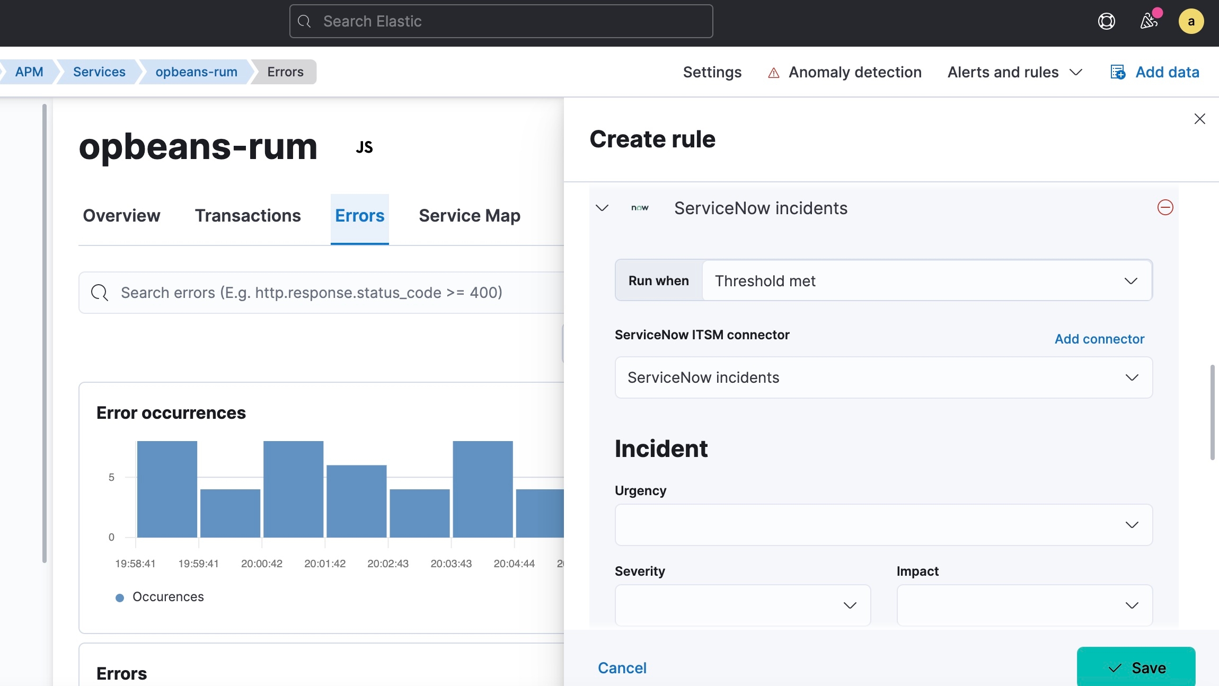This screenshot has width=1219, height=686.
Task: Click the alerts/notifications bell icon
Action: [1148, 20]
